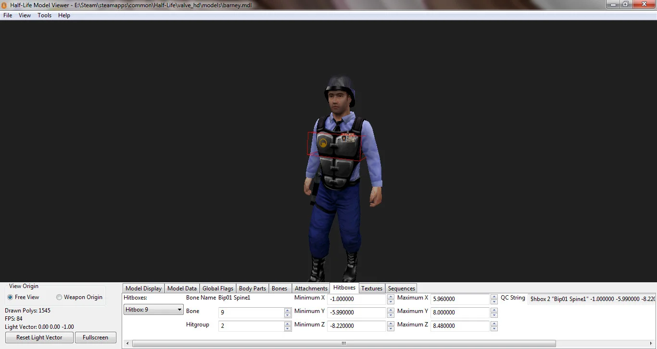Switch to the Model Display tab

[x=143, y=289]
